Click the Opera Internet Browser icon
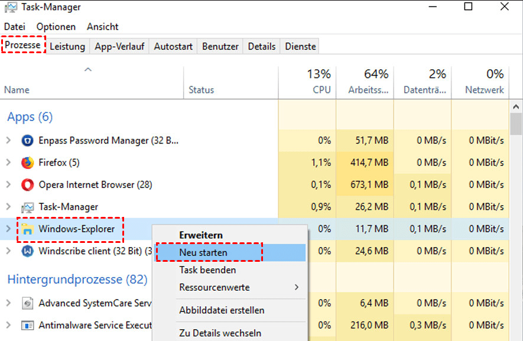523x341 pixels. pyautogui.click(x=27, y=185)
